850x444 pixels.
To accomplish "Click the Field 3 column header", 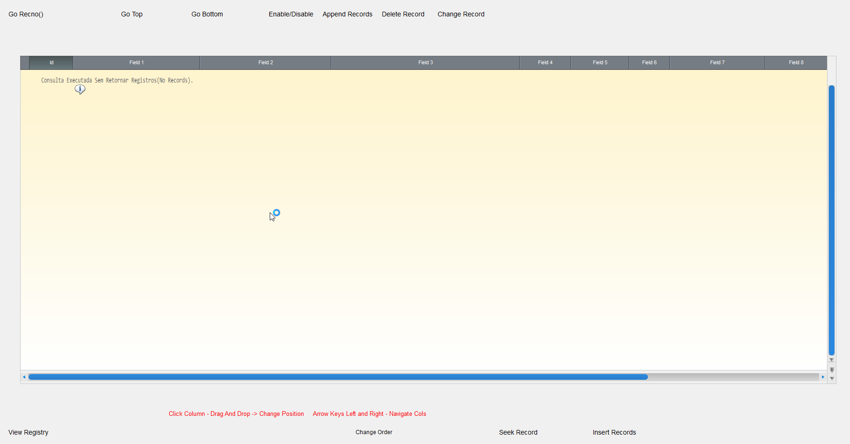I will tap(425, 62).
